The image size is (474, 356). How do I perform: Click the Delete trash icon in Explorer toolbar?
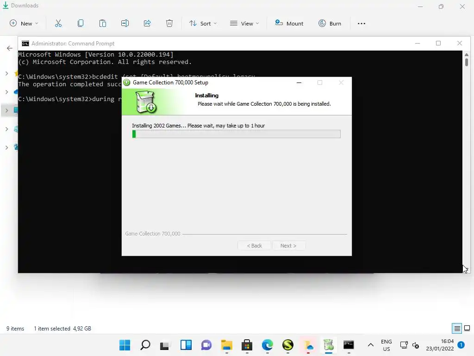click(169, 23)
